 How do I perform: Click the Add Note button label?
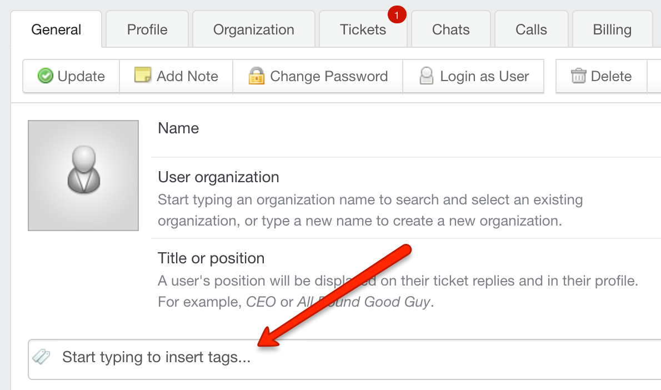pos(187,76)
